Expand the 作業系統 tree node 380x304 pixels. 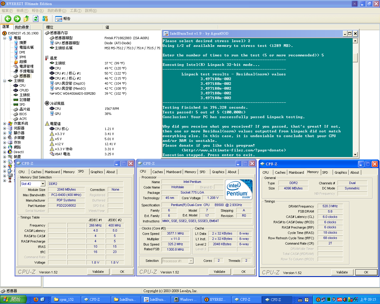click(4, 123)
